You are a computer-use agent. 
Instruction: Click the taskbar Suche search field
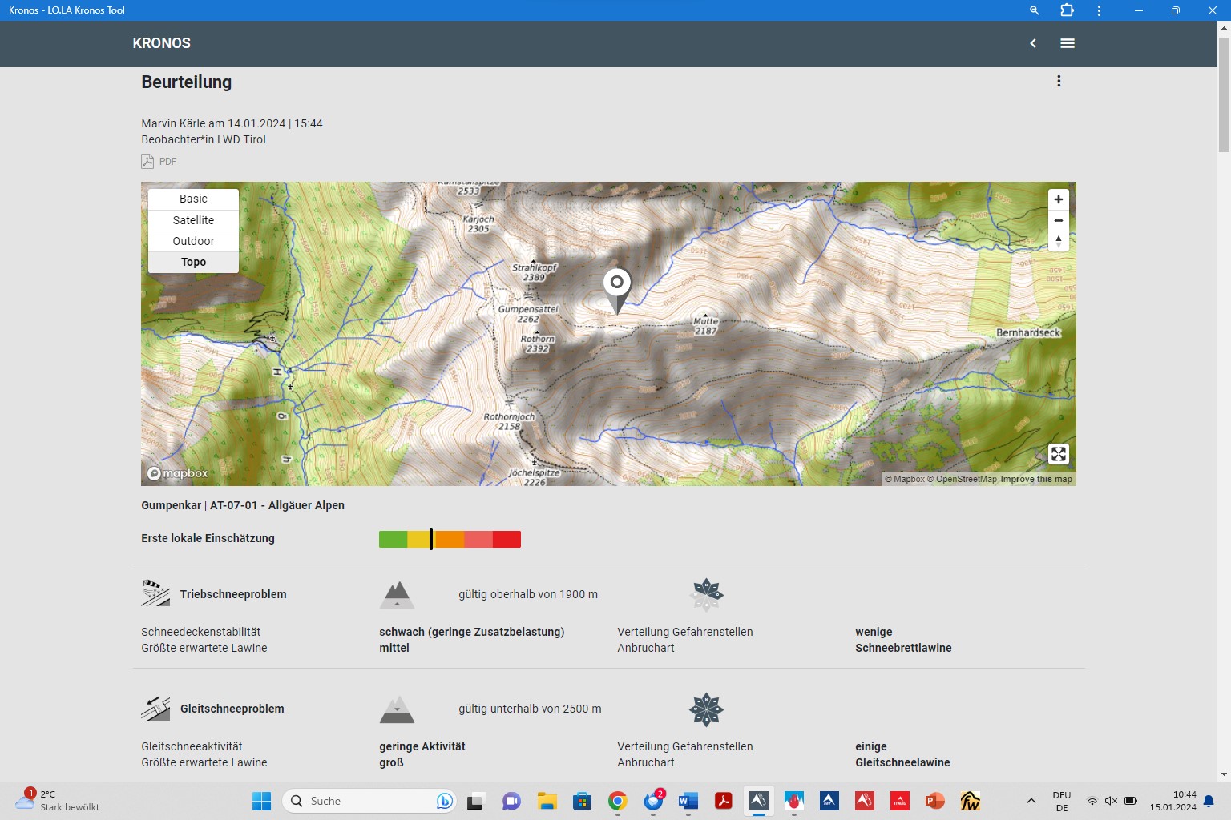tap(369, 801)
